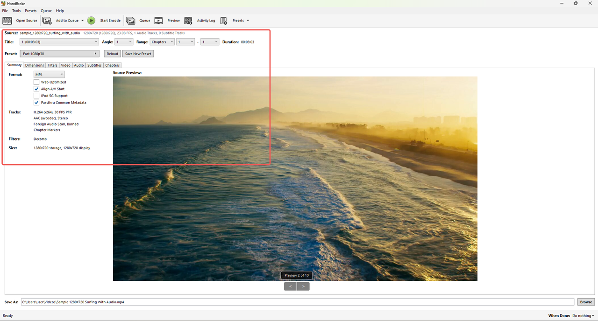The height and width of the screenshot is (321, 598).
Task: Click the Preview filmstrip icon
Action: (159, 21)
